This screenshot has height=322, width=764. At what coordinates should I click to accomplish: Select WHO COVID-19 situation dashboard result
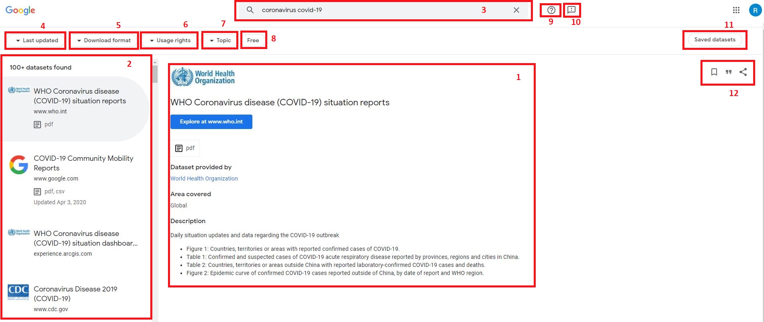(76, 243)
